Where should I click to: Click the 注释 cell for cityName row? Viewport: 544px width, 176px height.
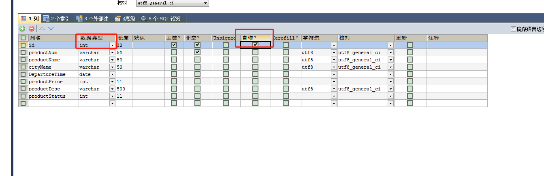457,67
